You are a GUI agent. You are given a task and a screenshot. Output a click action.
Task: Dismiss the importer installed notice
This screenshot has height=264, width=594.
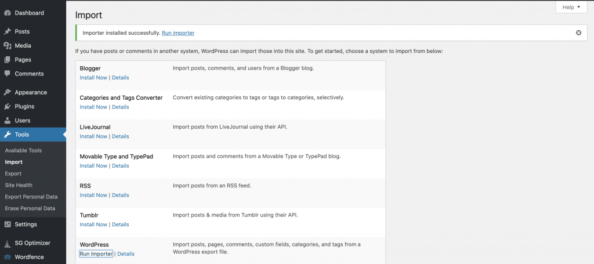pos(578,32)
